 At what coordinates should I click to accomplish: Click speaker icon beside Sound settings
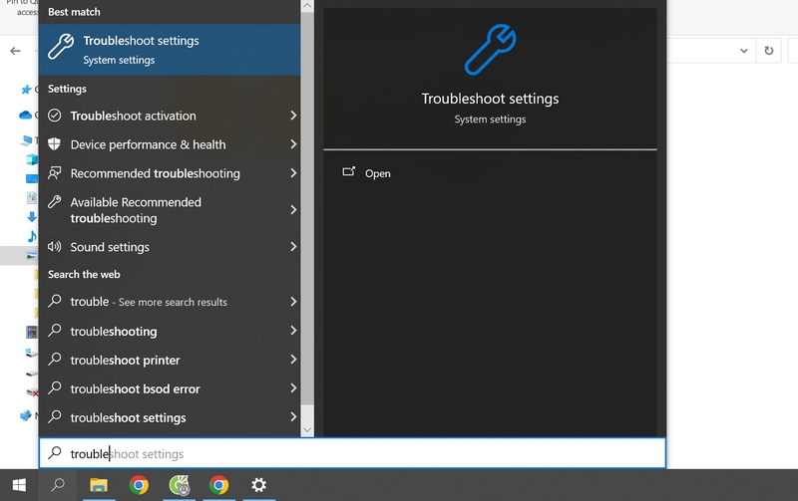55,247
